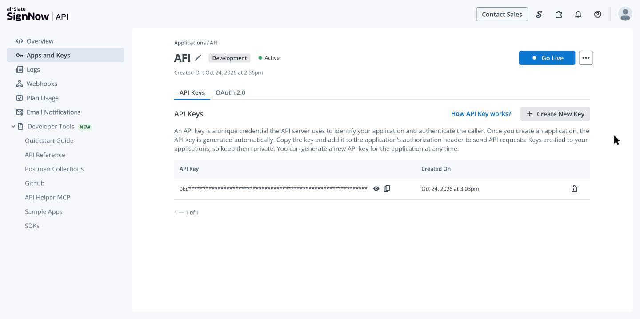Collapse the Developer Tools section chevron
This screenshot has width=640, height=319.
point(13,126)
